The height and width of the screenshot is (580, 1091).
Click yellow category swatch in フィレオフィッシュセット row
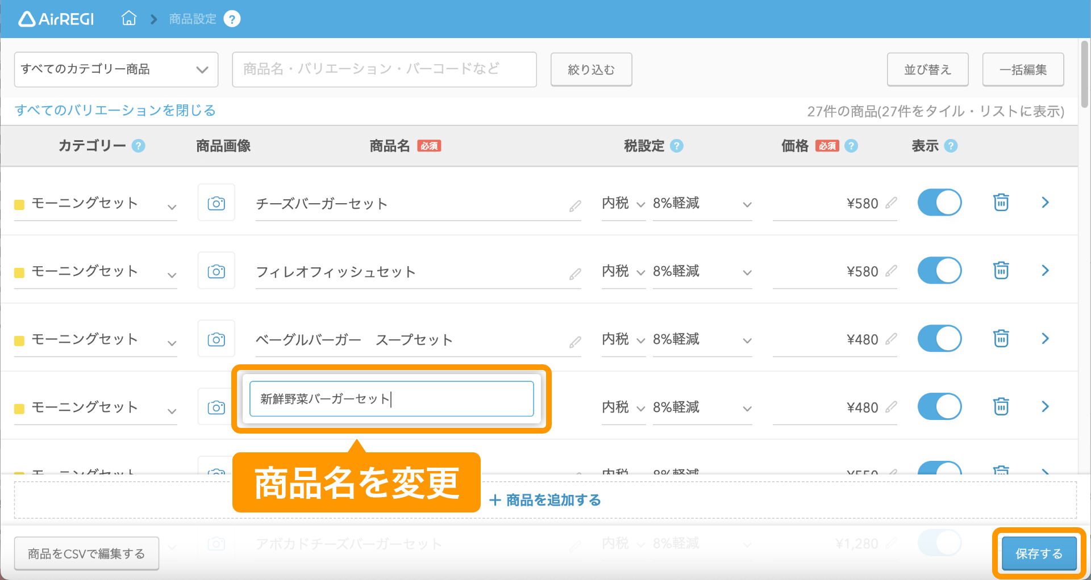pos(19,272)
